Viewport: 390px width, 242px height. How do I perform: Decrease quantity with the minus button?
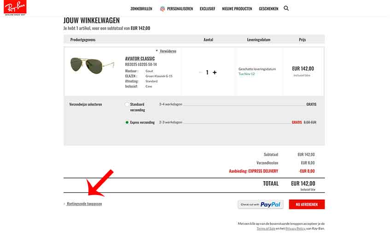pos(200,72)
